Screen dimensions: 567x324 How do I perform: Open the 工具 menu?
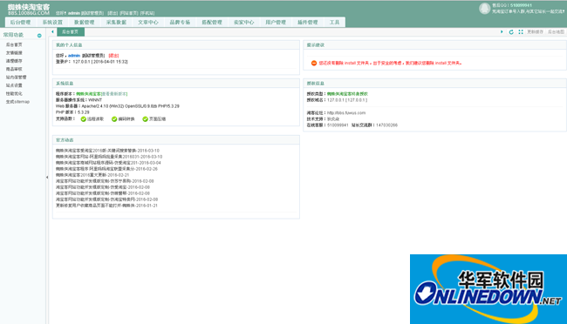334,22
